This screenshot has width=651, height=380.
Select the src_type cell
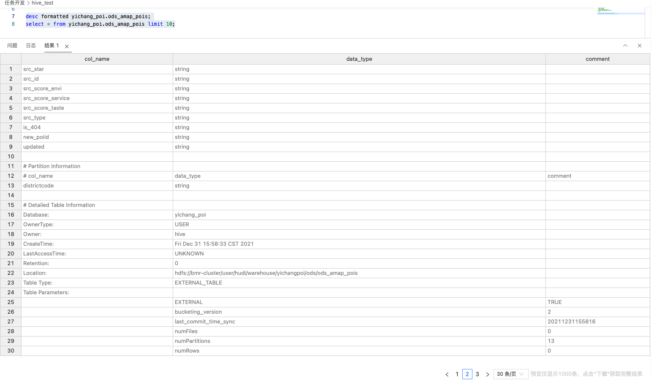pos(97,118)
